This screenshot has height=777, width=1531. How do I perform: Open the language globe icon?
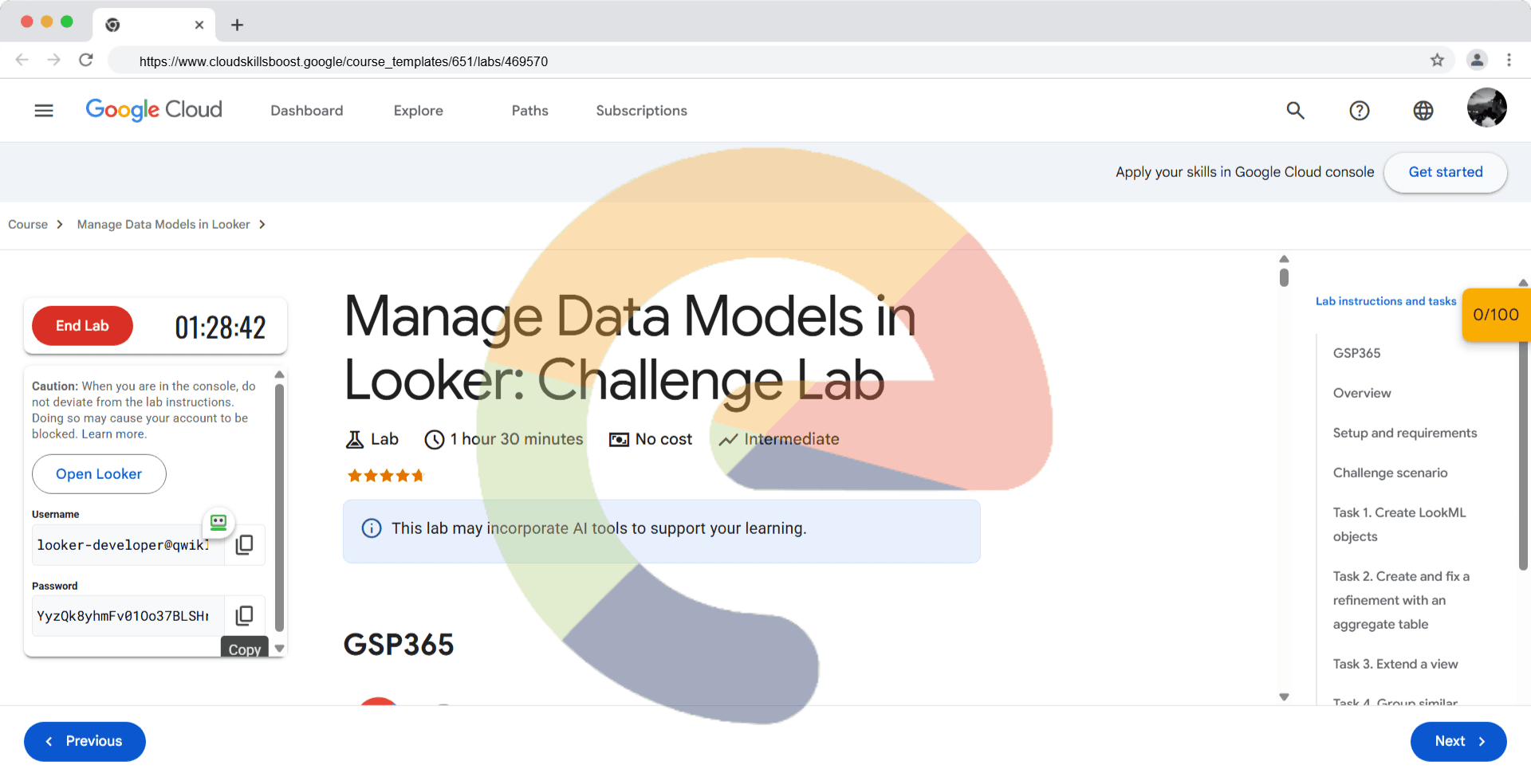tap(1423, 111)
